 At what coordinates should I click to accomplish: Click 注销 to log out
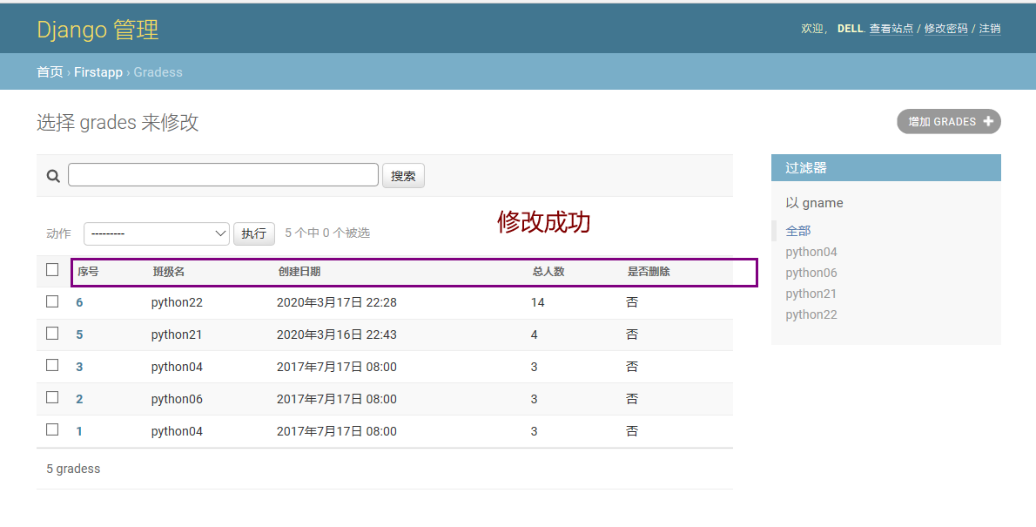coord(990,29)
